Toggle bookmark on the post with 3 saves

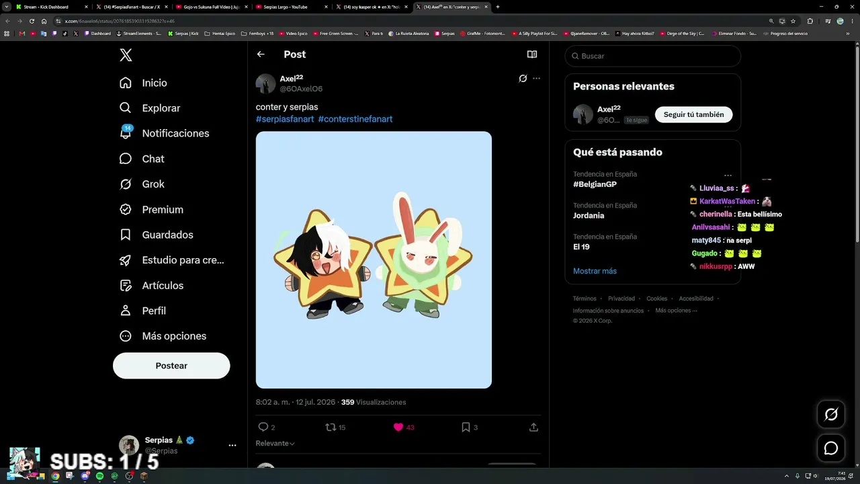coord(470,427)
